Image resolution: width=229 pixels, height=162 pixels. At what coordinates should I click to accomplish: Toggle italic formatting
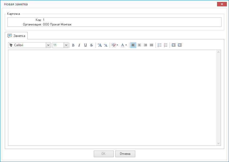[x=79, y=45]
